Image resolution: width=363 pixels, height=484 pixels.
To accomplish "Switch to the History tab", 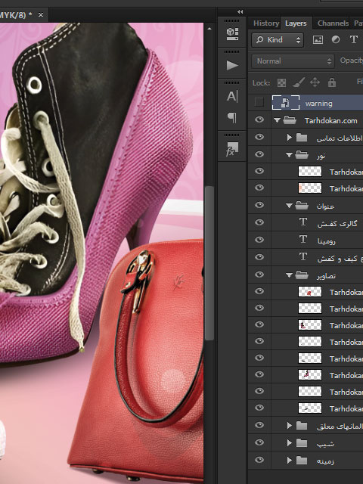I will [265, 23].
